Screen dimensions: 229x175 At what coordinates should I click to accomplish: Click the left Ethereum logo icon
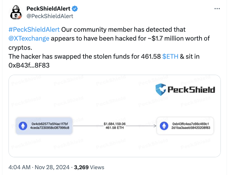[23, 126]
